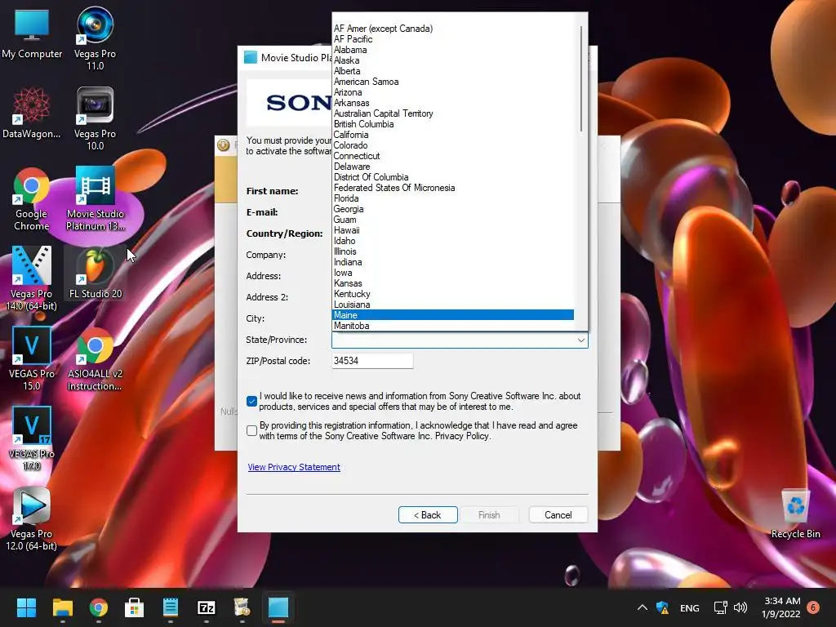Click the Back button
Viewport: 836px width, 627px height.
point(428,515)
